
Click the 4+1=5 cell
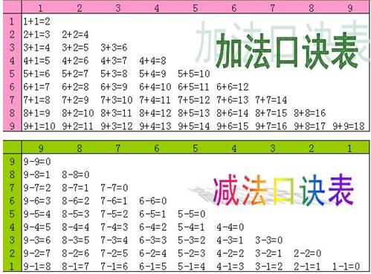[x=36, y=61]
